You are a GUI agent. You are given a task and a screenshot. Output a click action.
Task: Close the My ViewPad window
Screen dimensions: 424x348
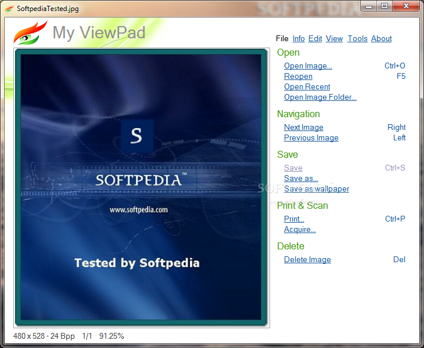pos(406,6)
